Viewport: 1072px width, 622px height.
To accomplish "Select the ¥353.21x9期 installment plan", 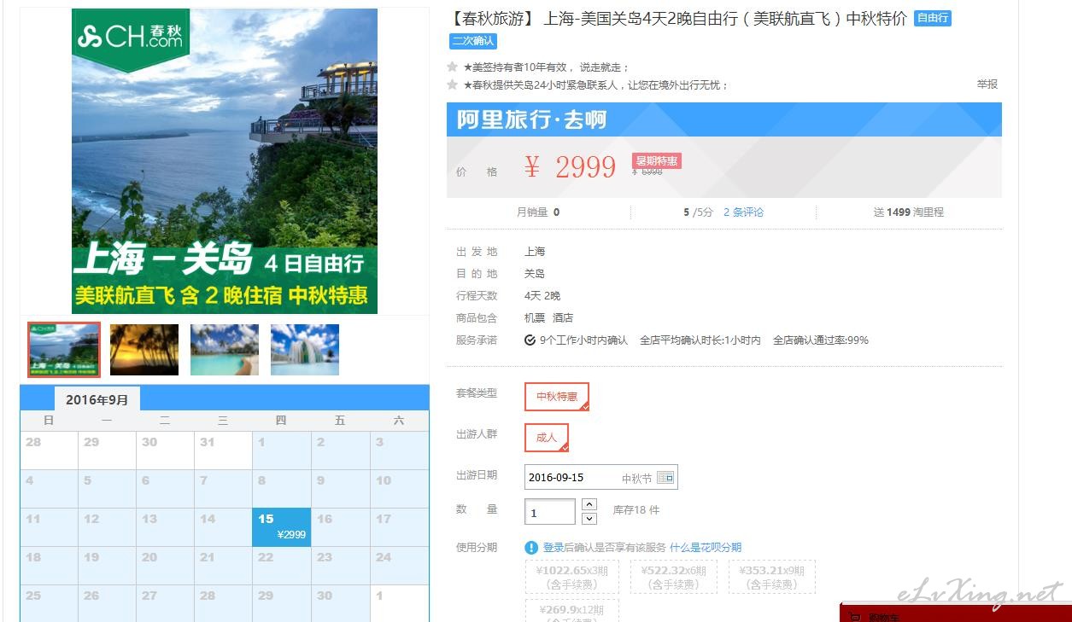I will (771, 578).
